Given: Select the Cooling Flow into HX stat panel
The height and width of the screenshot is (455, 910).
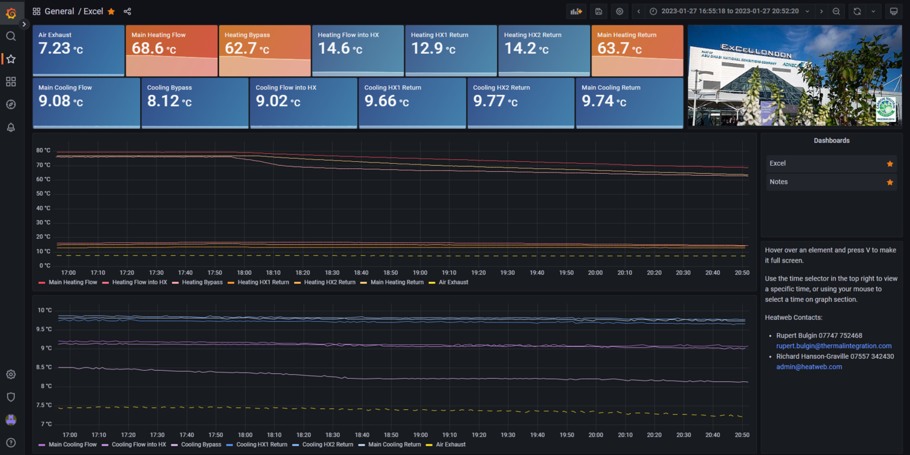Looking at the screenshot, I should 304,103.
